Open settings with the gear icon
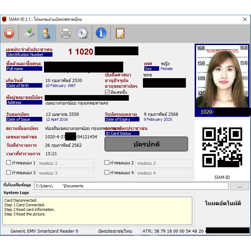Viewport: 251px width, 251px height. tap(82, 33)
